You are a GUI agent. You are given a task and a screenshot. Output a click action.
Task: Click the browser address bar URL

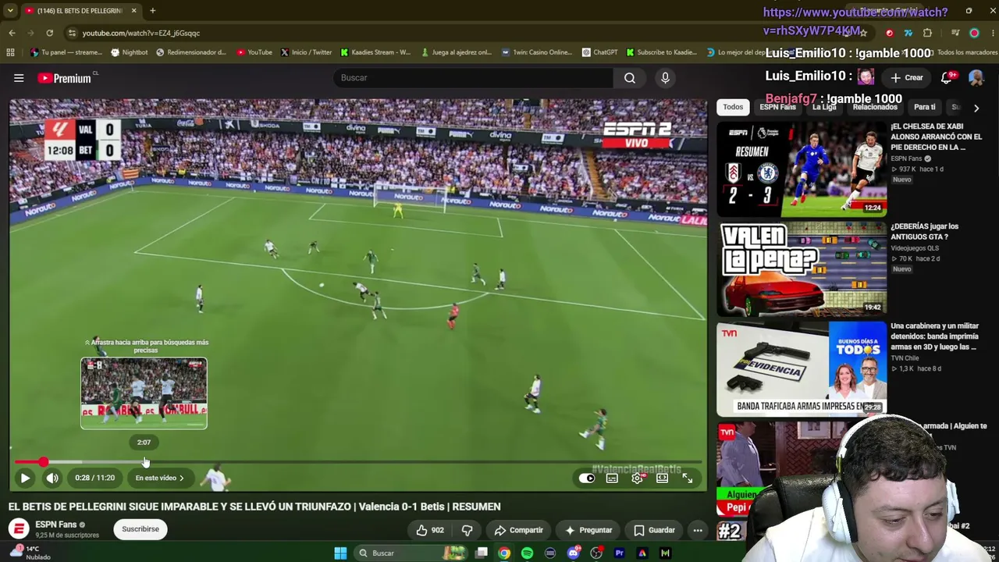point(141,33)
